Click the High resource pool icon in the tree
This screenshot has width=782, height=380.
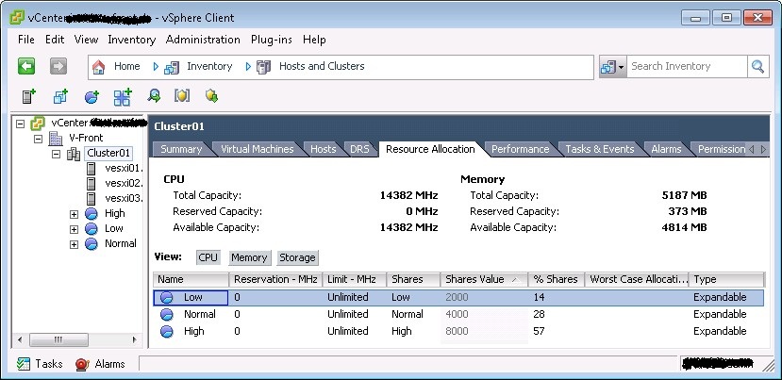tap(92, 214)
